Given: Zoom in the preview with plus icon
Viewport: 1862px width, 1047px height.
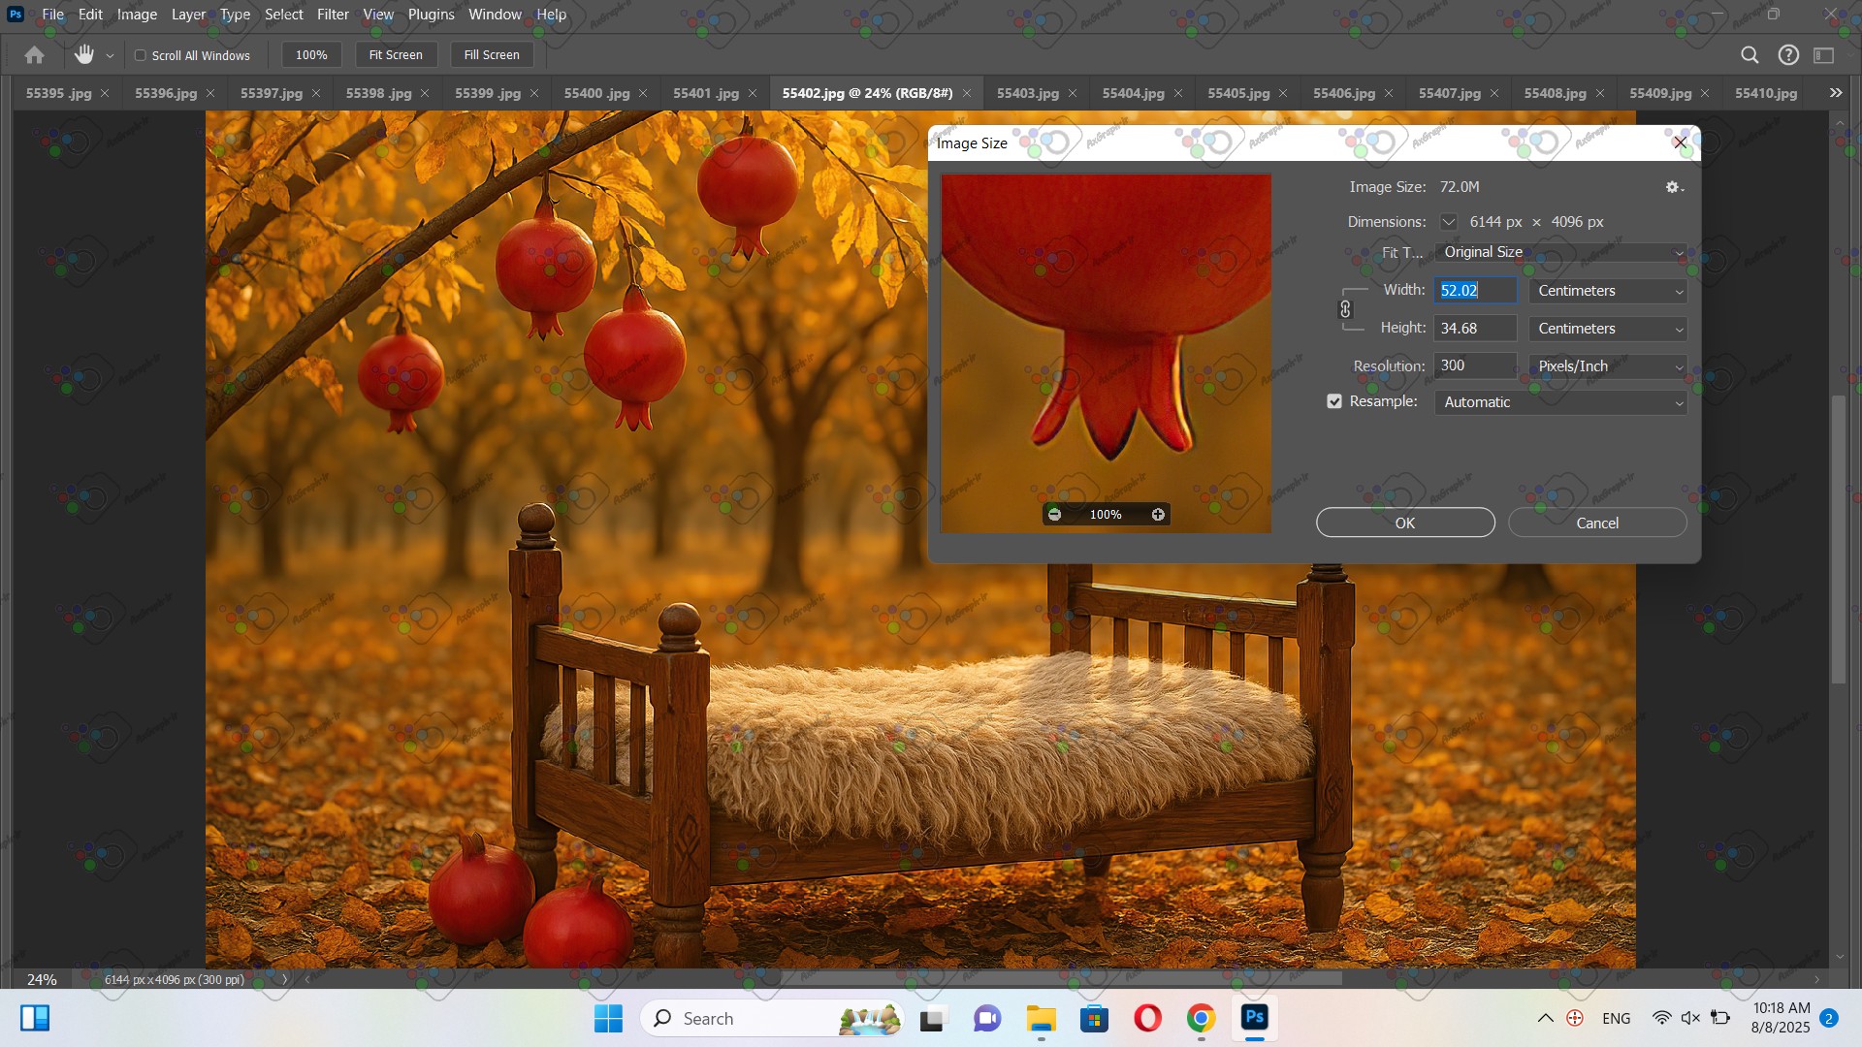Looking at the screenshot, I should point(1158,515).
